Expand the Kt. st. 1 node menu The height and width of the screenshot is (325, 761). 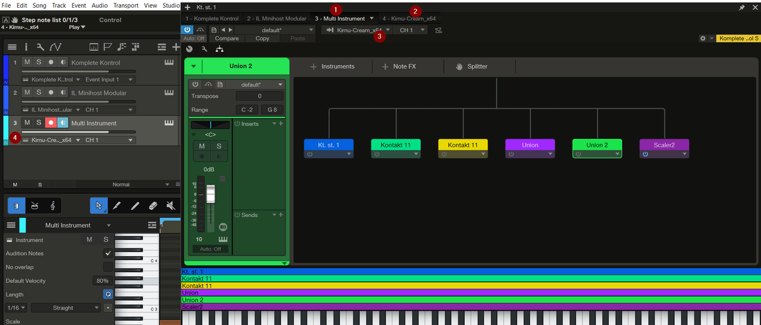(350, 154)
